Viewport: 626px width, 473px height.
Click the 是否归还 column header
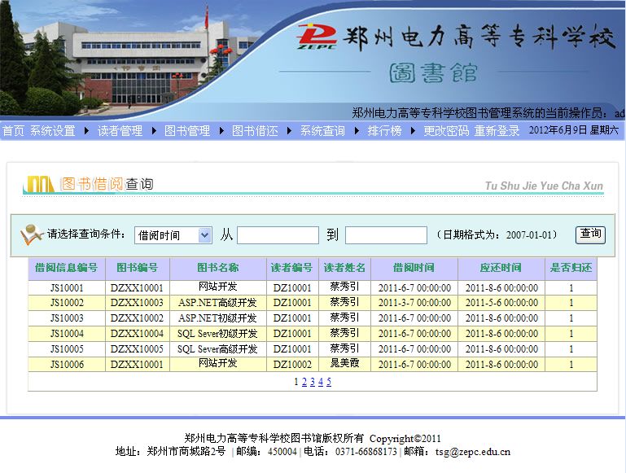click(571, 268)
